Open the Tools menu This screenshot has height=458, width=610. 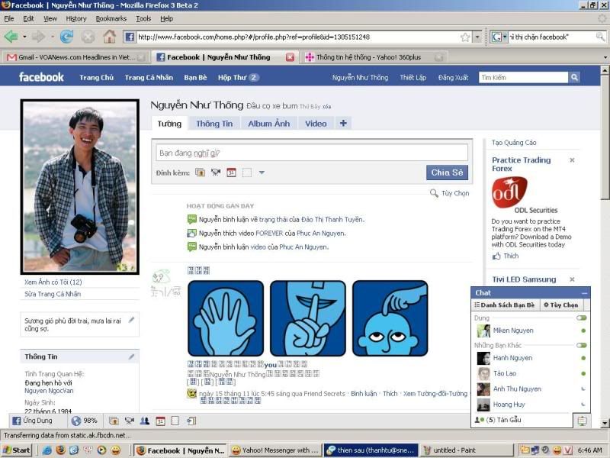[143, 18]
